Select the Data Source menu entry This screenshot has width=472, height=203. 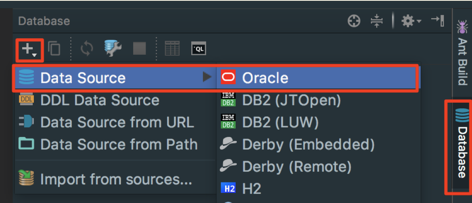[x=116, y=78]
